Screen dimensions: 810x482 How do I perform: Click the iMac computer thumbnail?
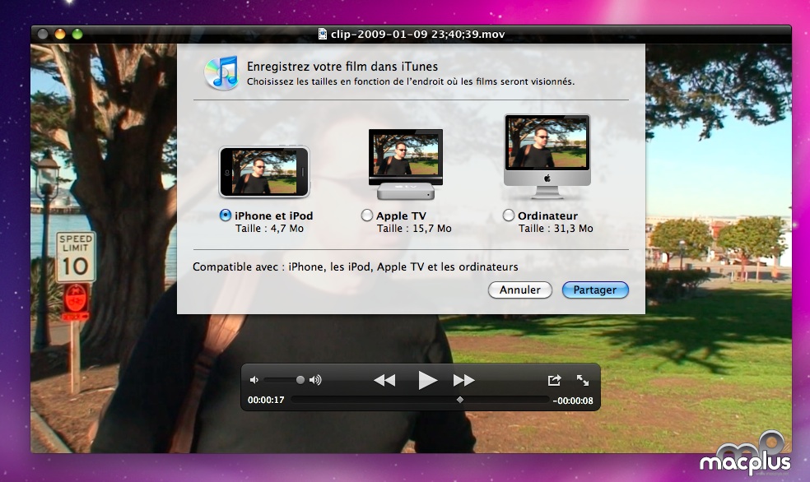click(x=547, y=156)
